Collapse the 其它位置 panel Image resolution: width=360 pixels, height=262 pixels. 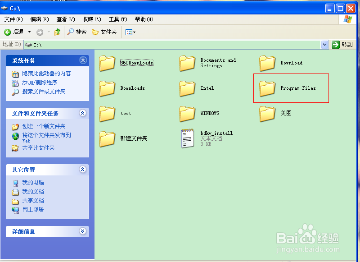83,170
